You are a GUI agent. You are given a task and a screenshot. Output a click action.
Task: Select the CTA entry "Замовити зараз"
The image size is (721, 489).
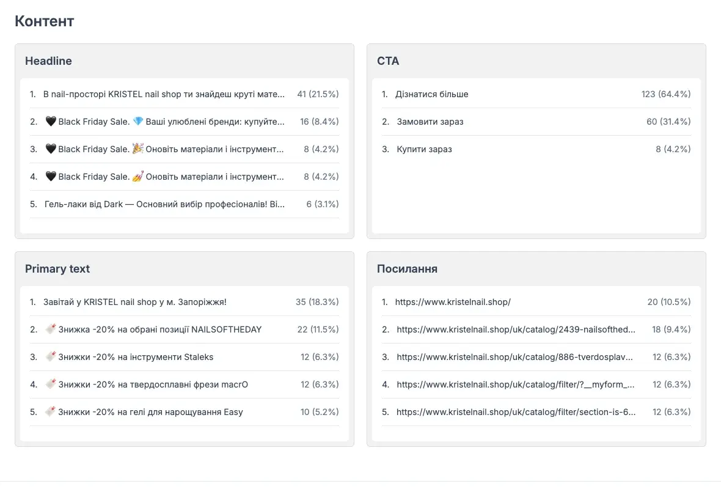click(x=430, y=122)
